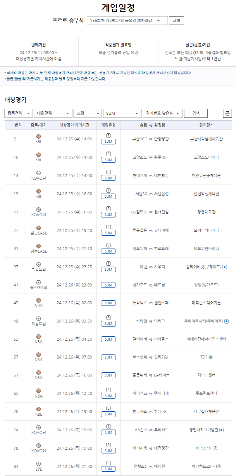236x476 pixels.
Task: Open the 조합 filter dropdown
Action: click(x=87, y=113)
